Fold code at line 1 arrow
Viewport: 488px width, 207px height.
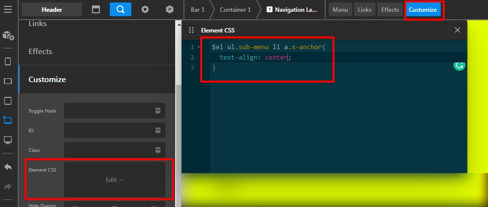click(199, 47)
